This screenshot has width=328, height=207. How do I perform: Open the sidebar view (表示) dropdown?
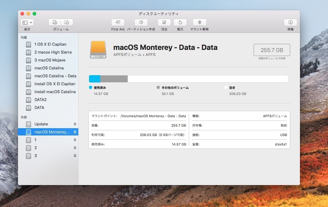pyautogui.click(x=27, y=23)
